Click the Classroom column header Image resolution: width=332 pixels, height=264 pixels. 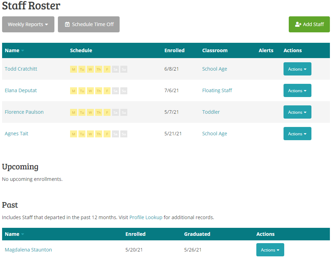click(215, 50)
